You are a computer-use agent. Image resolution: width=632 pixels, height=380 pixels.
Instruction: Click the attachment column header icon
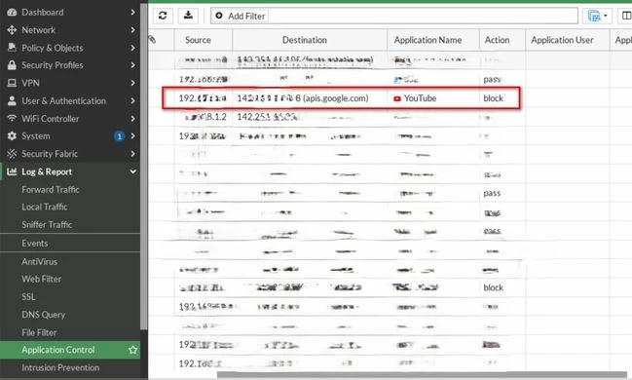pyautogui.click(x=152, y=40)
